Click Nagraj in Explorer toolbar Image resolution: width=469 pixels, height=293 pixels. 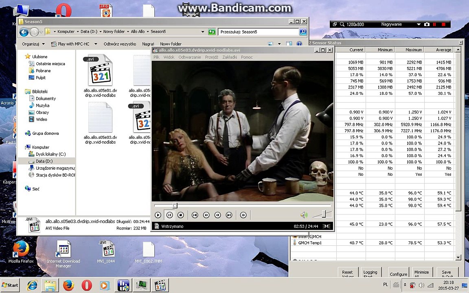(x=148, y=44)
